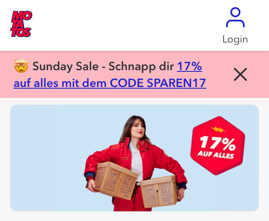Open the Motatos home logo
This screenshot has width=269, height=221.
pyautogui.click(x=21, y=24)
